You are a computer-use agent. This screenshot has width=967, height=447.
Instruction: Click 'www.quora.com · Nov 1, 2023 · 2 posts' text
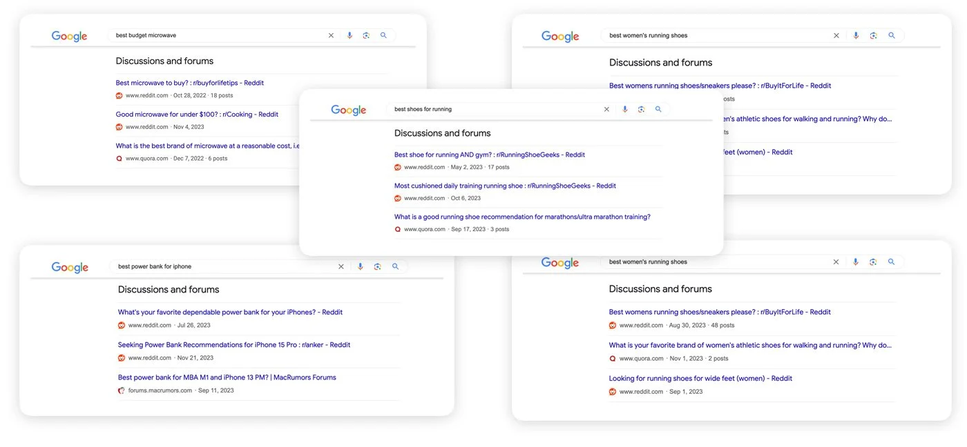674,359
